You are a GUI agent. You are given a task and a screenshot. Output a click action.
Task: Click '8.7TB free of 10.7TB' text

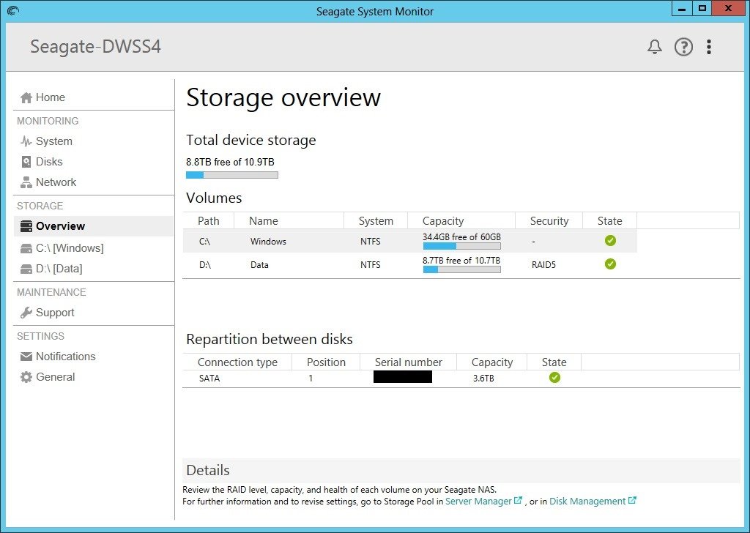click(461, 261)
